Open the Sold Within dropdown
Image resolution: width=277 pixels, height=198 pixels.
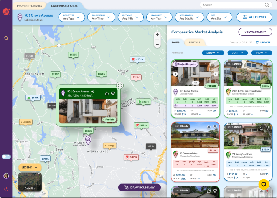(101, 17)
